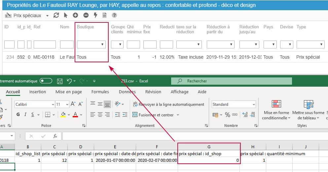Click the lightning bolt quick action icon
The height and width of the screenshot is (172, 328).
click(95, 15)
